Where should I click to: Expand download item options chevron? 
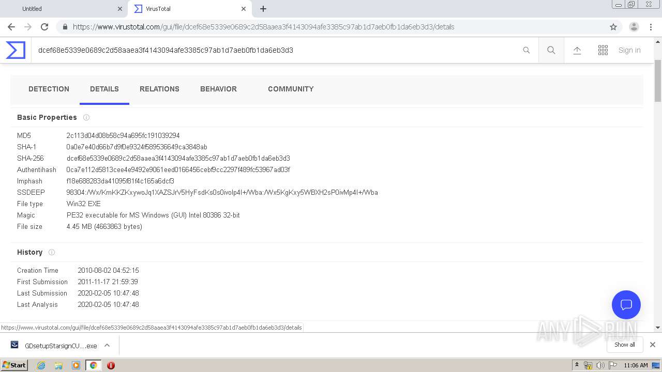(x=107, y=345)
